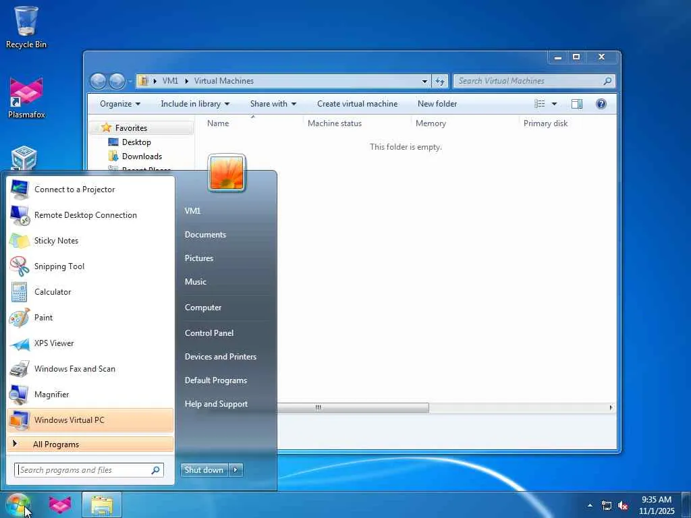Screen dimensions: 691x518
Task: Click the VM1 breadcrumb arrow in address bar
Action: click(x=187, y=81)
